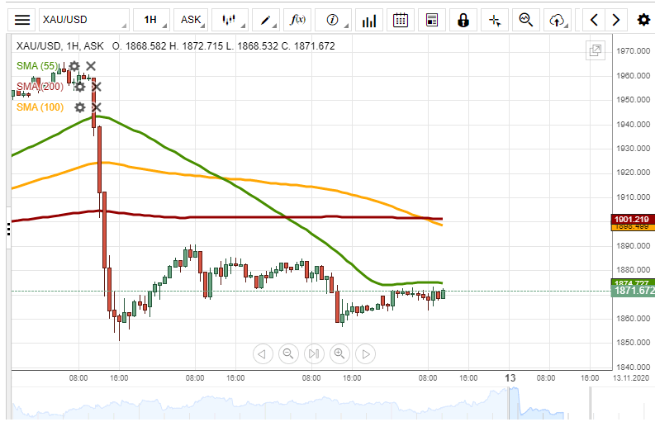The image size is (655, 422).
Task: Select the pencil drawing tool
Action: click(x=268, y=20)
